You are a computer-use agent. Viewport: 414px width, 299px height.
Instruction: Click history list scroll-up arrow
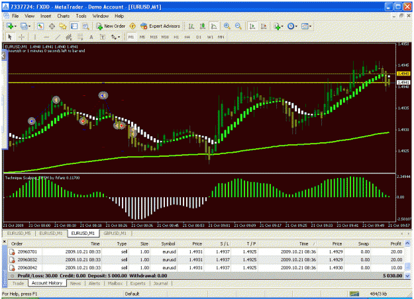[407, 243]
